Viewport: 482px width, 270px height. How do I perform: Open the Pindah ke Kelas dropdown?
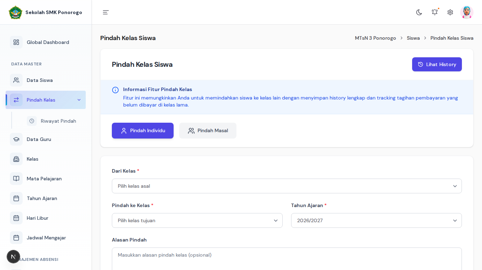[197, 220]
